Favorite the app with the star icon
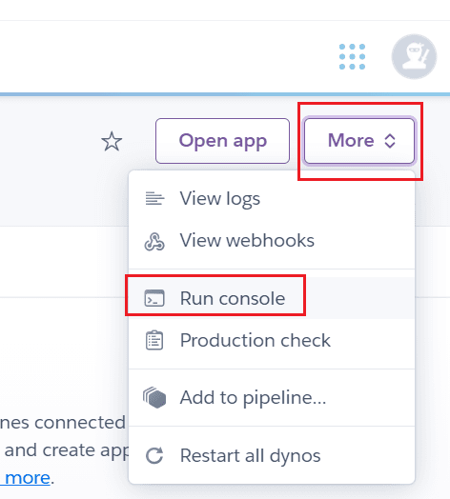The width and height of the screenshot is (450, 499). (112, 141)
